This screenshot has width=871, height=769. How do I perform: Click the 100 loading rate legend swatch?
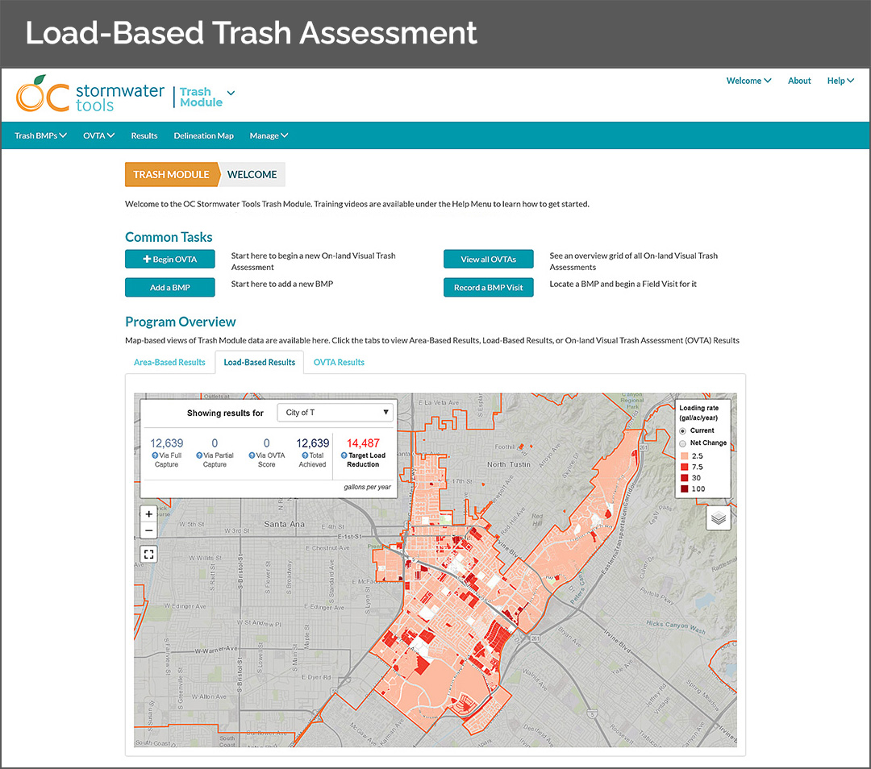685,489
